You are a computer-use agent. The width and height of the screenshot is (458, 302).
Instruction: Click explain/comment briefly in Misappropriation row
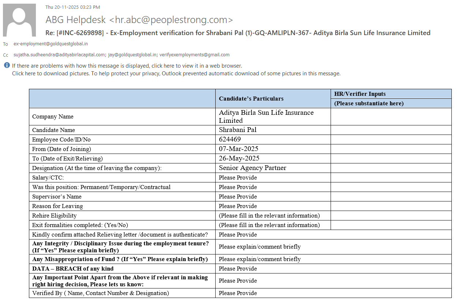click(x=260, y=259)
